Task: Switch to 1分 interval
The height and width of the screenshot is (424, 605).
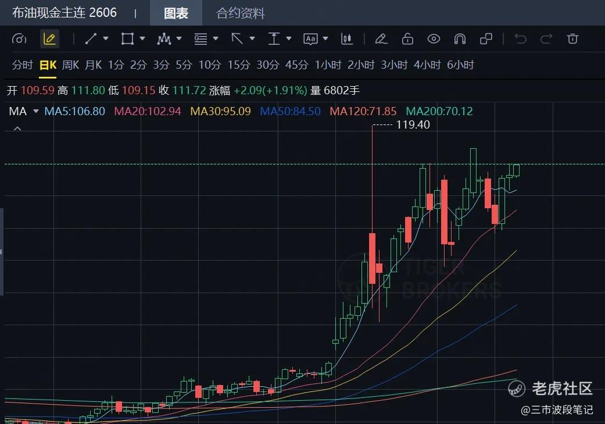Action: pos(116,65)
